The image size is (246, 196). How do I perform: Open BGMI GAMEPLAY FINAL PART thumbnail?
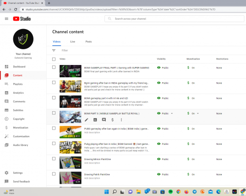pos(70,71)
